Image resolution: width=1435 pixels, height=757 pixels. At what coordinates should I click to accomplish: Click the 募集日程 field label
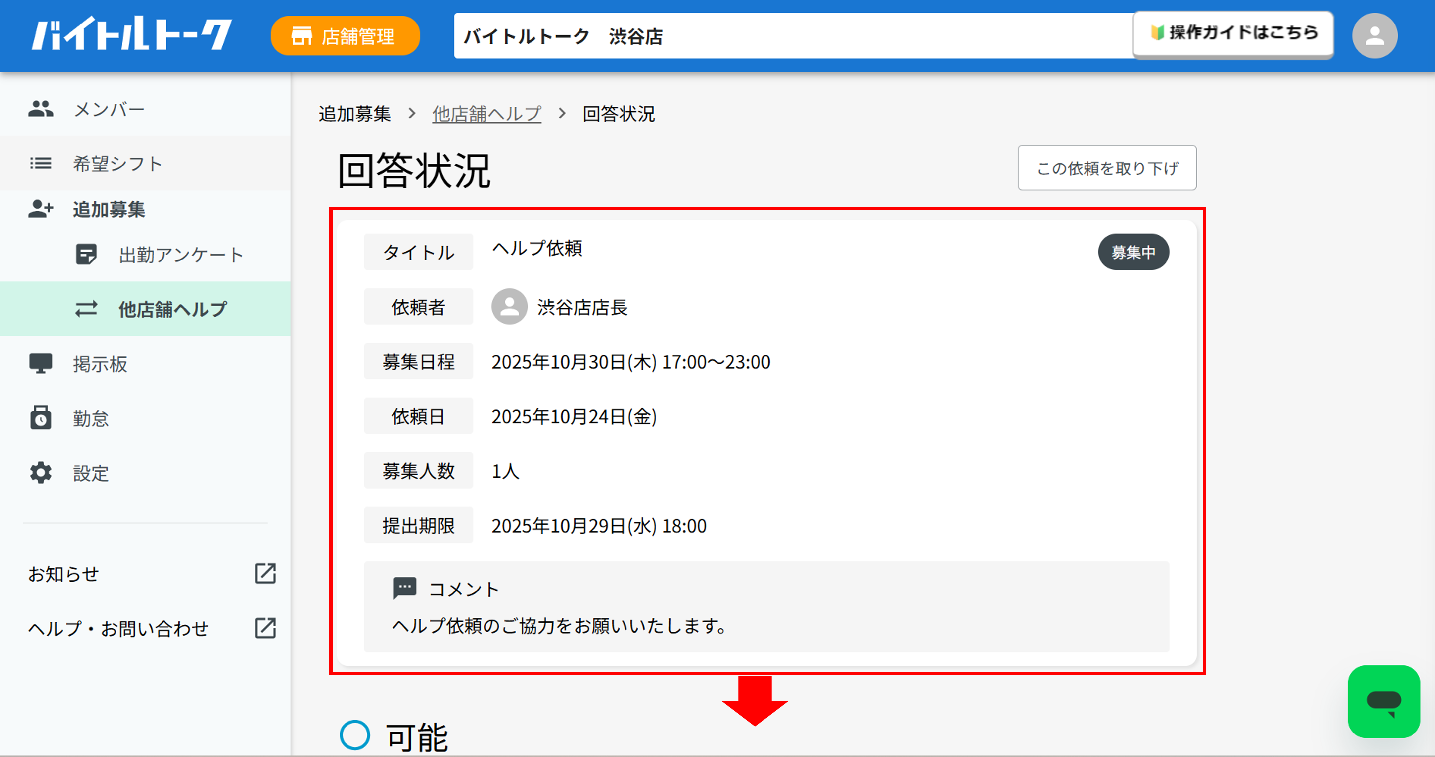click(418, 361)
